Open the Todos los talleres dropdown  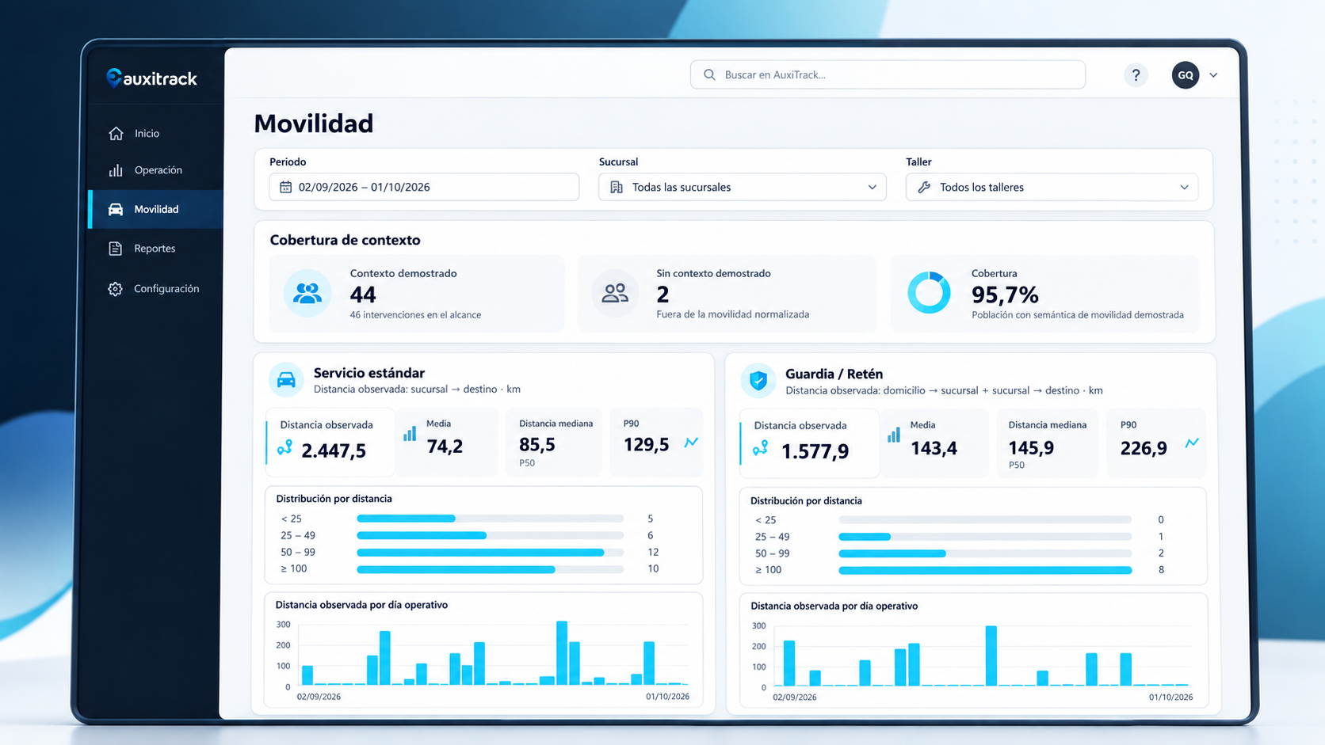1052,188
